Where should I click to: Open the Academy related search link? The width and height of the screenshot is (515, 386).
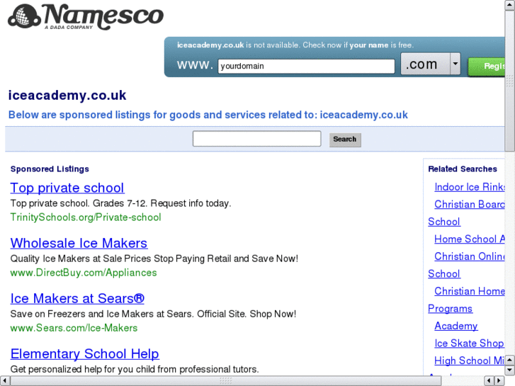(x=456, y=326)
